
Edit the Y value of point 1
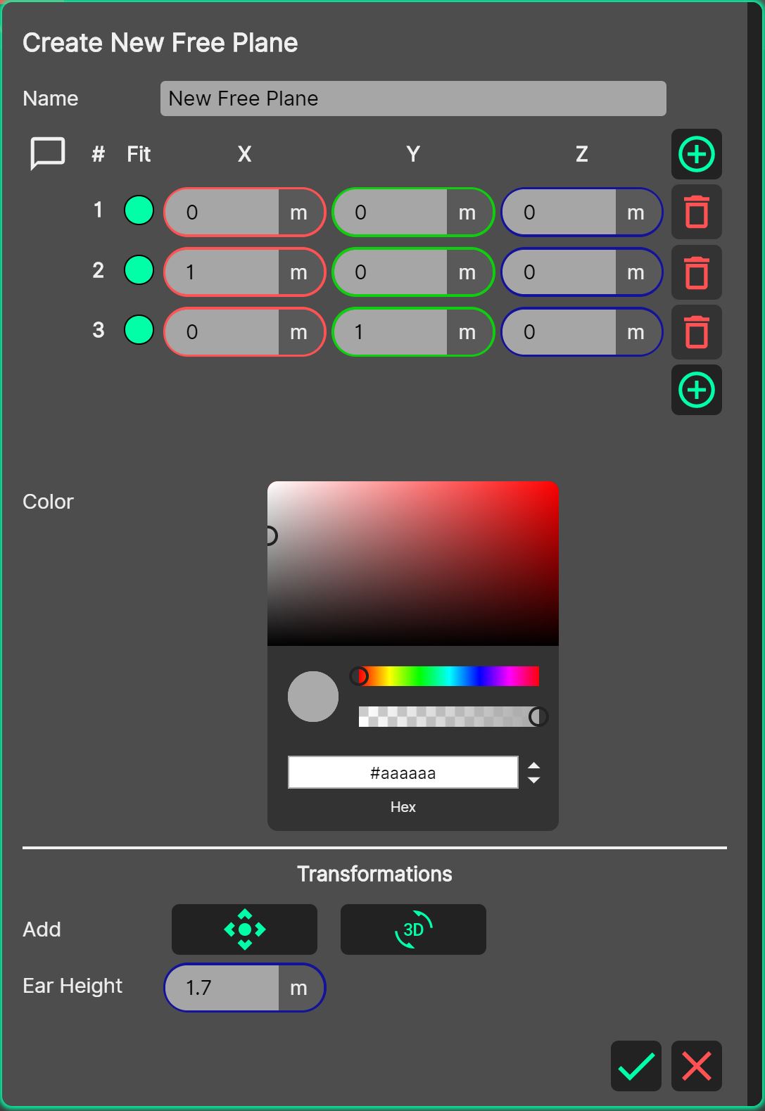(390, 212)
